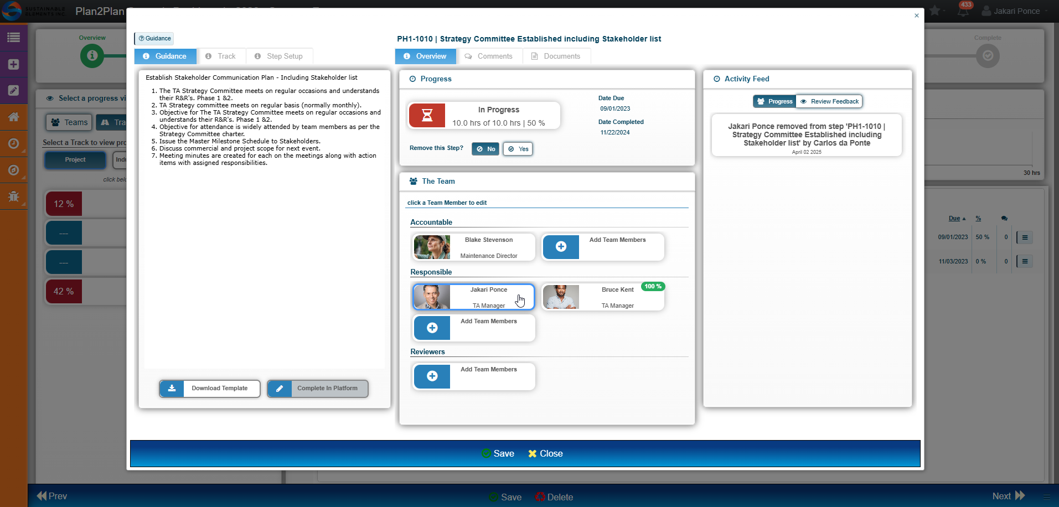Open the Step Setup tab
Viewport: 1059px width, 507px height.
(279, 56)
